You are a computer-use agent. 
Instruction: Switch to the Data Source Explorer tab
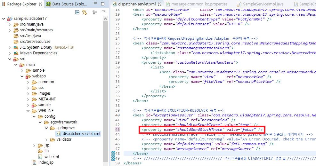click(67, 4)
